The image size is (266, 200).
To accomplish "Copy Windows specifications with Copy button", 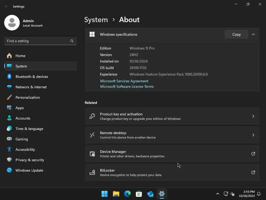I will pos(236,34).
